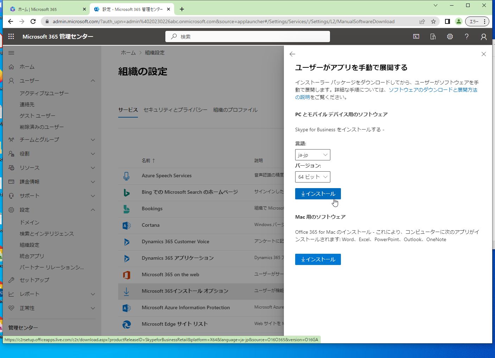
Task: Go back with browser back arrow
Action: click(11, 21)
